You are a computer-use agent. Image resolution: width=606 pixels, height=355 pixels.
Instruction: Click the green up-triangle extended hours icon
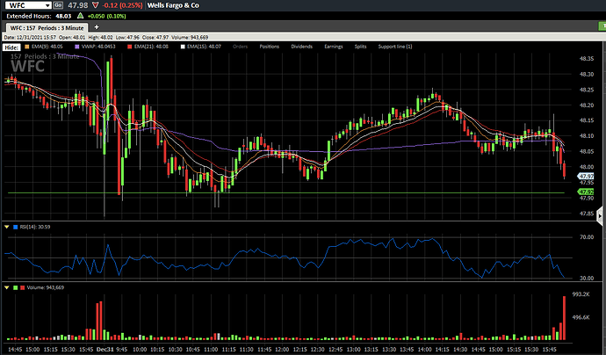pyautogui.click(x=81, y=16)
